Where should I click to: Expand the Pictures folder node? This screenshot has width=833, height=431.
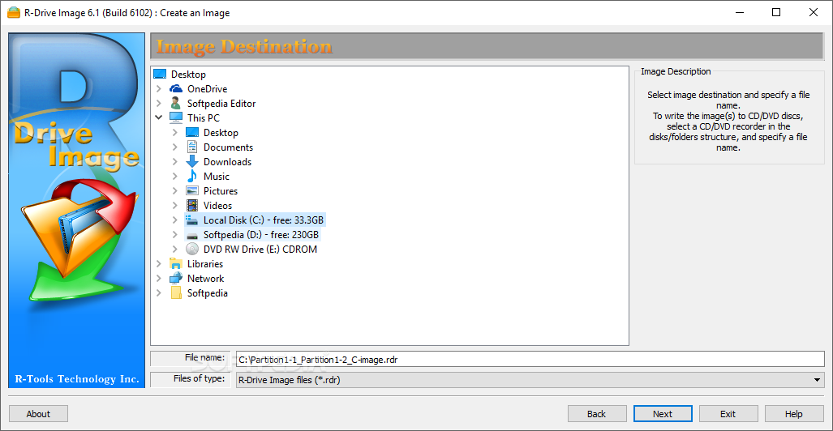[x=175, y=191]
